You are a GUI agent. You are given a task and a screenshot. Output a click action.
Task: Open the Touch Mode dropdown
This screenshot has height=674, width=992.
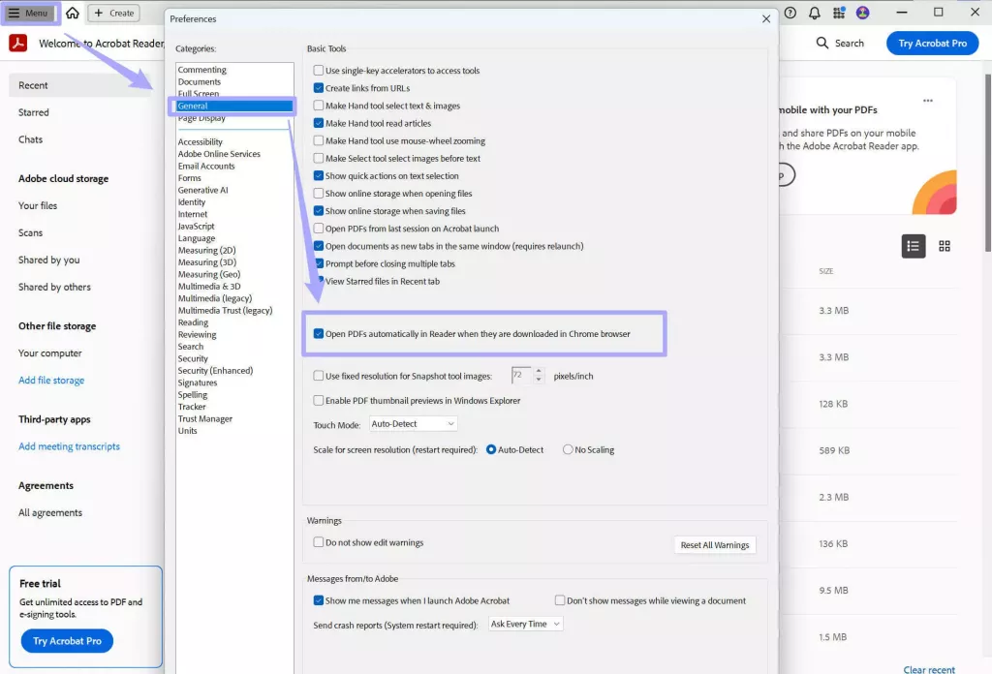click(x=413, y=423)
